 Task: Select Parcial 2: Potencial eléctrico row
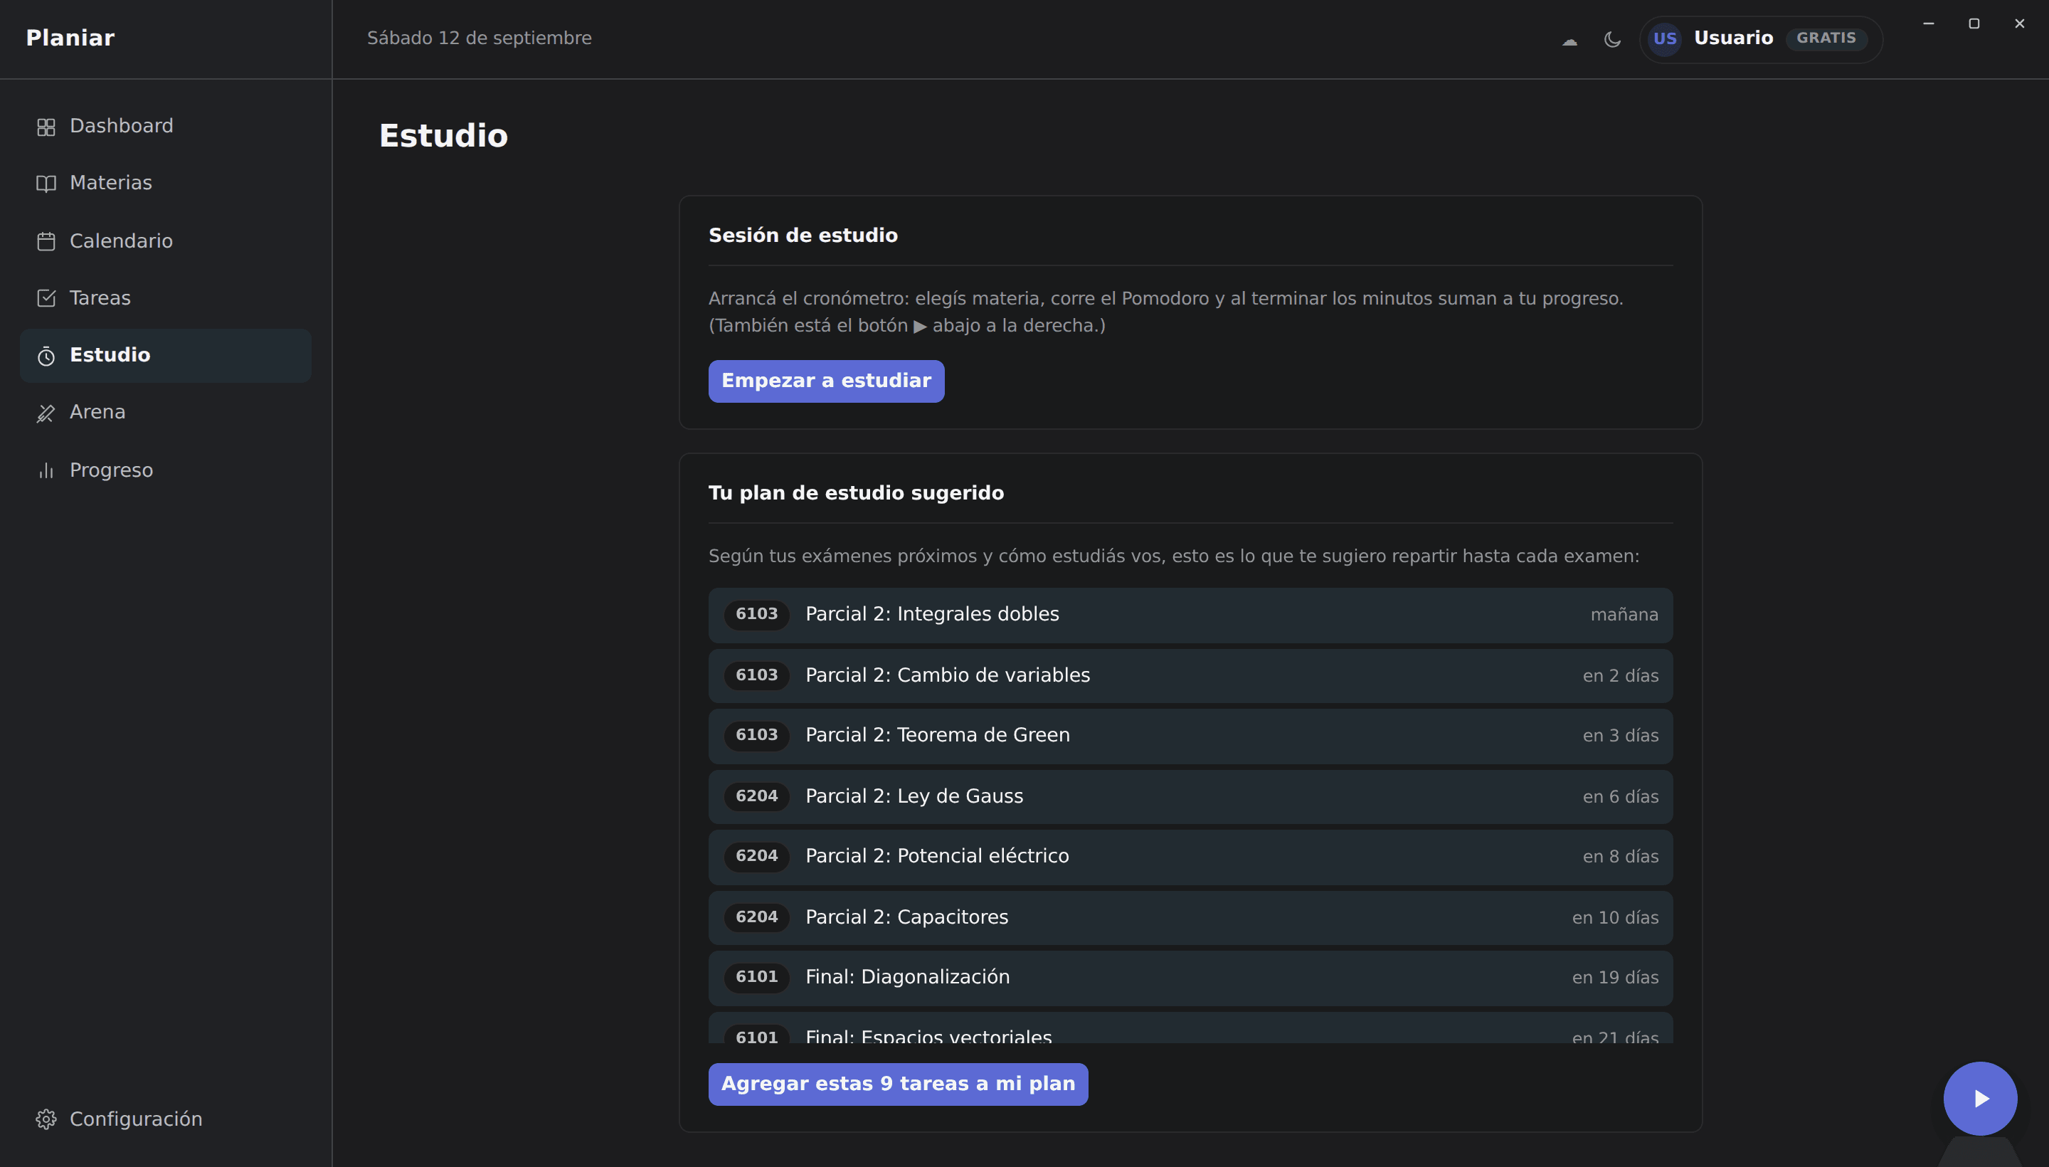pos(1190,857)
